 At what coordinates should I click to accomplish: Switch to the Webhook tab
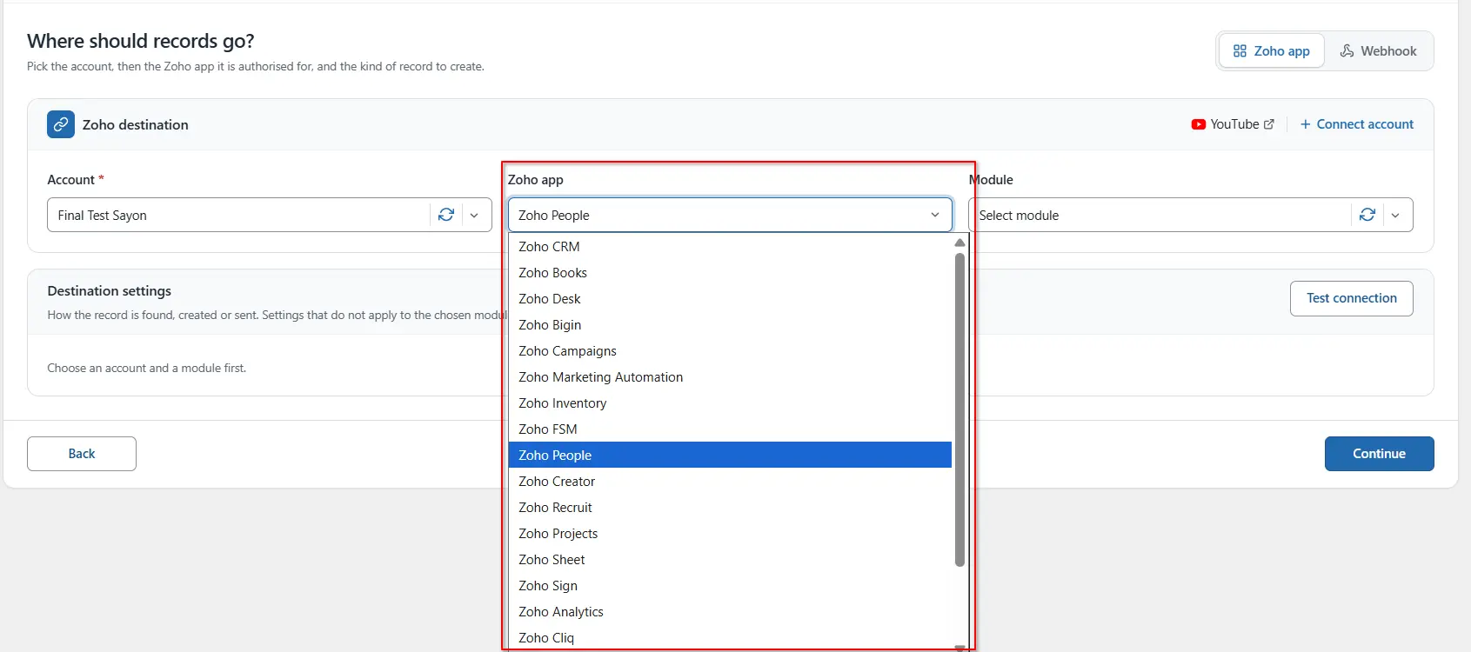1378,51
